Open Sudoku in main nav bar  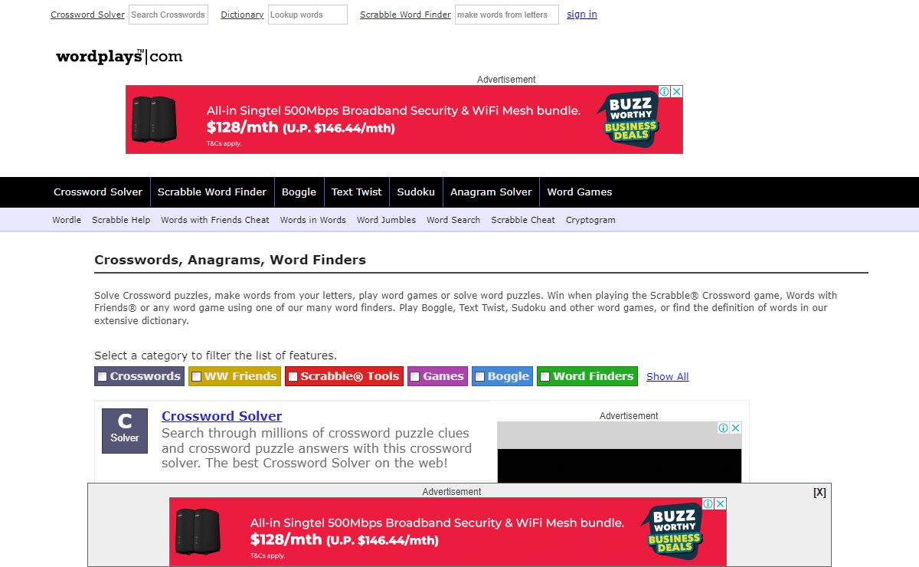tap(416, 192)
